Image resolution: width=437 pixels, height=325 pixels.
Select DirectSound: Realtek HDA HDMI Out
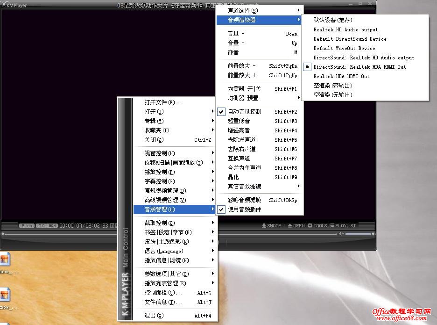(x=359, y=67)
